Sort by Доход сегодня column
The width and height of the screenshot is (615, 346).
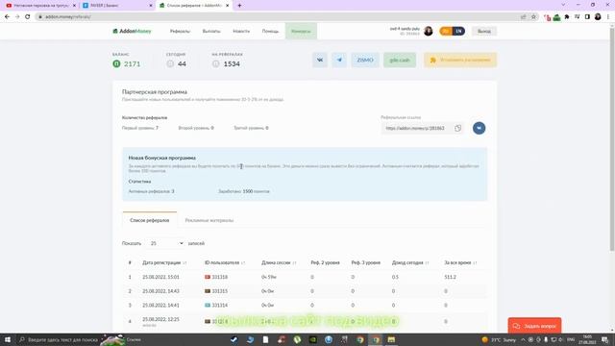(410, 262)
